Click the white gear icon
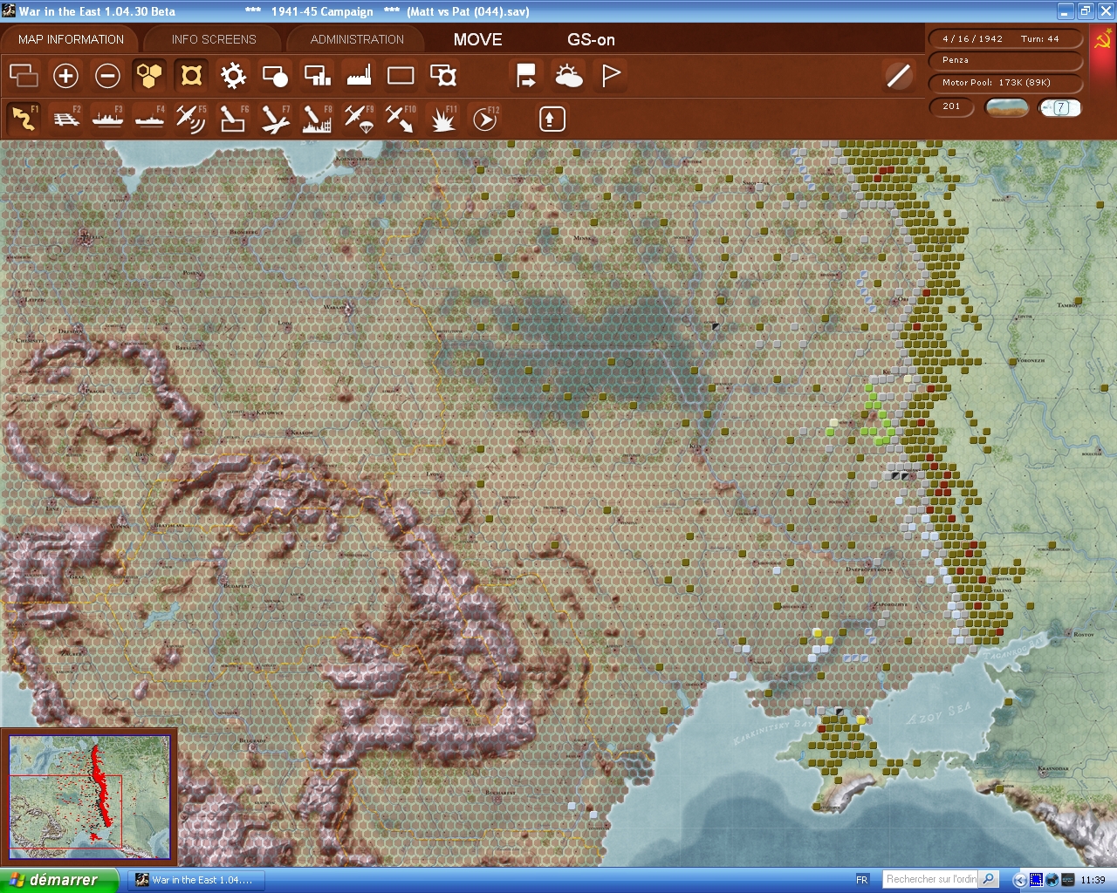Viewport: 1117px width, 893px height. point(233,76)
